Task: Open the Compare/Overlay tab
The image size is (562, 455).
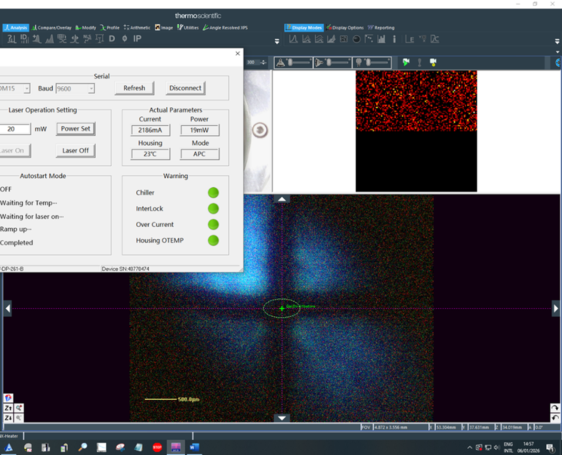Action: [51, 27]
